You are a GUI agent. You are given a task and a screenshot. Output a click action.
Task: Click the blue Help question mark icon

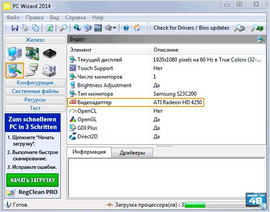(x=126, y=28)
